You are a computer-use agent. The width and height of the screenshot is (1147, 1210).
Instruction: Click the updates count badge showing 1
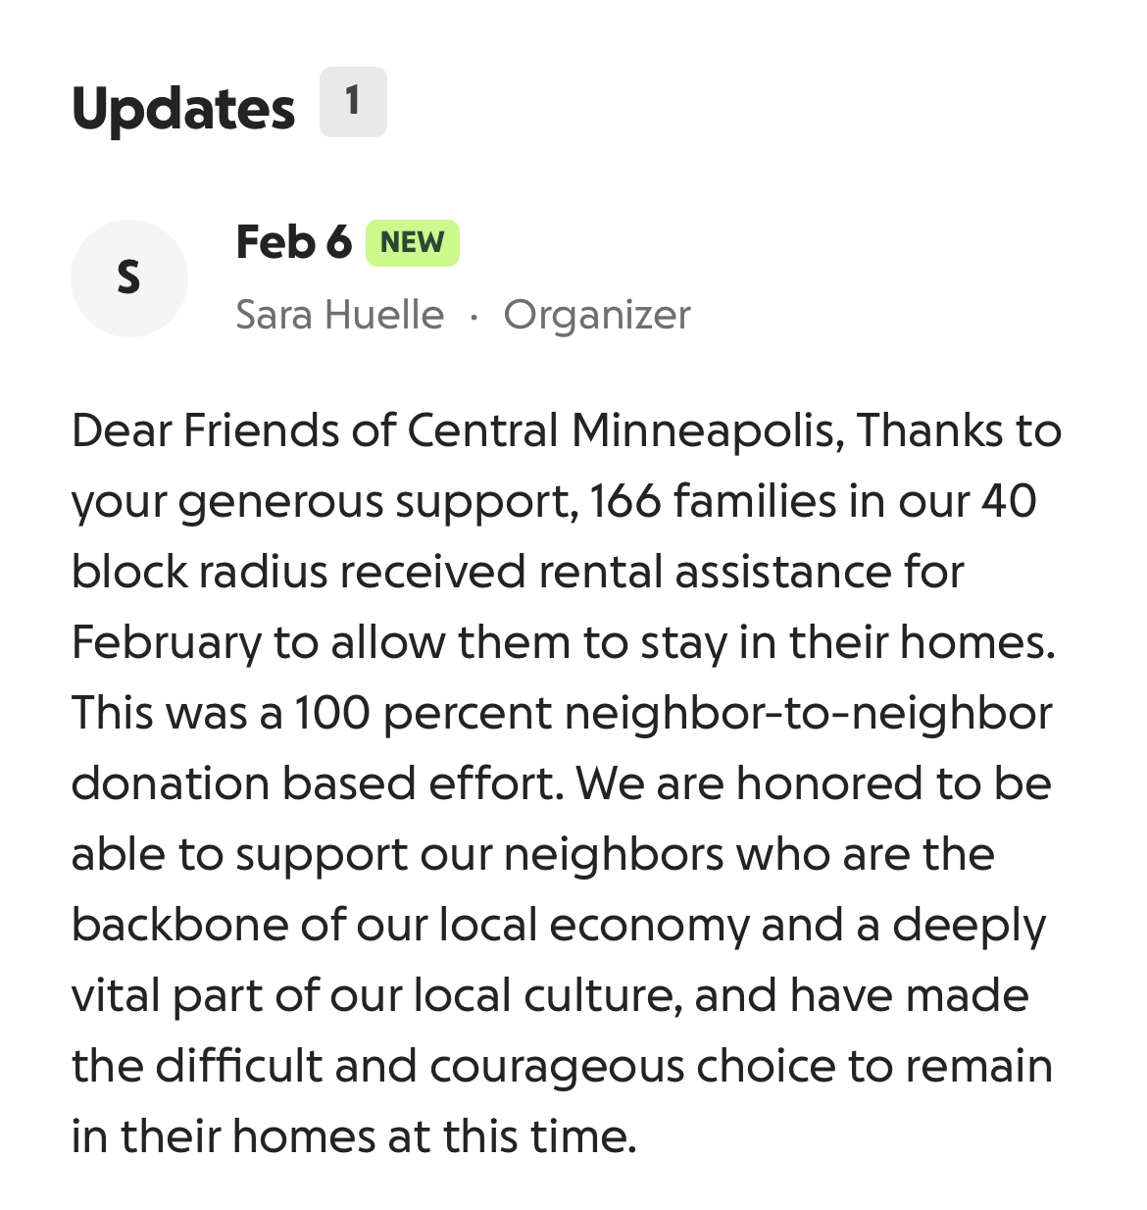353,102
